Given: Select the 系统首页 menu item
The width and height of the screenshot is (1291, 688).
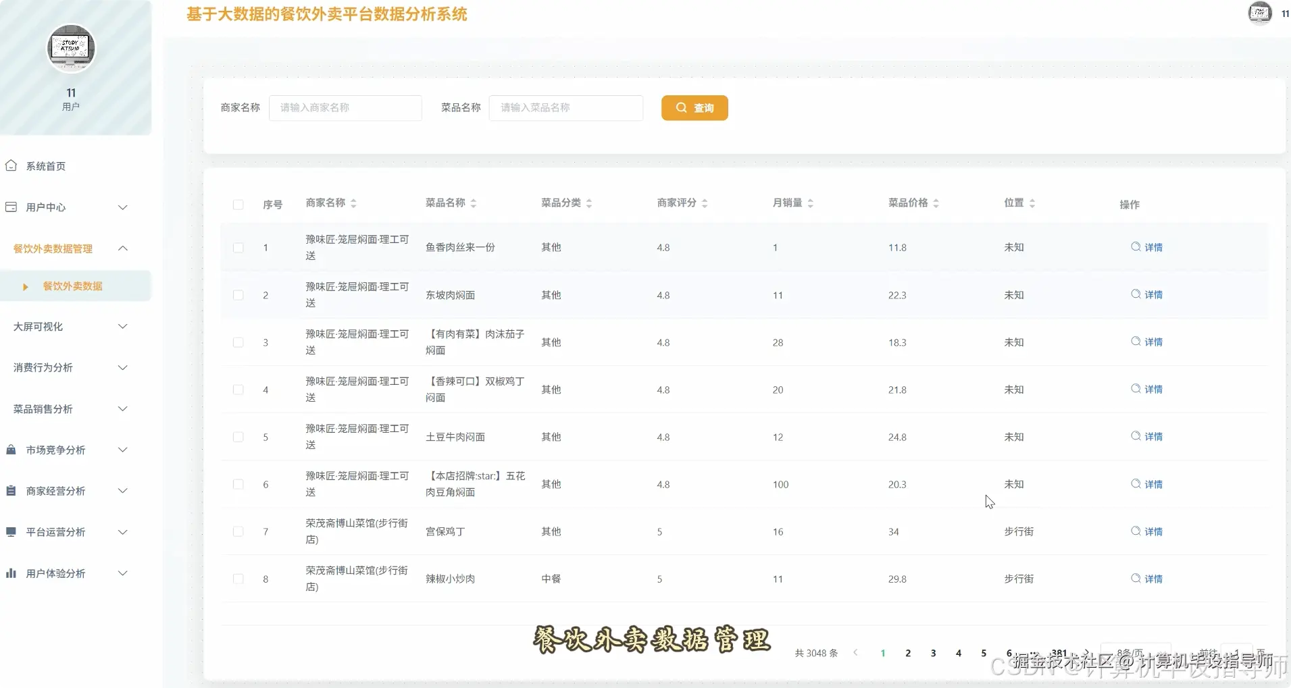Looking at the screenshot, I should pos(45,165).
